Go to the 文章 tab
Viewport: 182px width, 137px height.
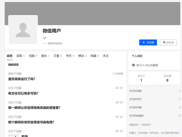(x=58, y=56)
